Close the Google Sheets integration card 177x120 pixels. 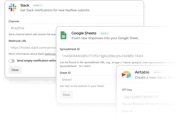click(66, 95)
